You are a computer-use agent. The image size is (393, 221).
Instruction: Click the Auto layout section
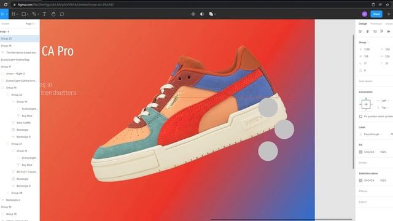[x=365, y=81]
